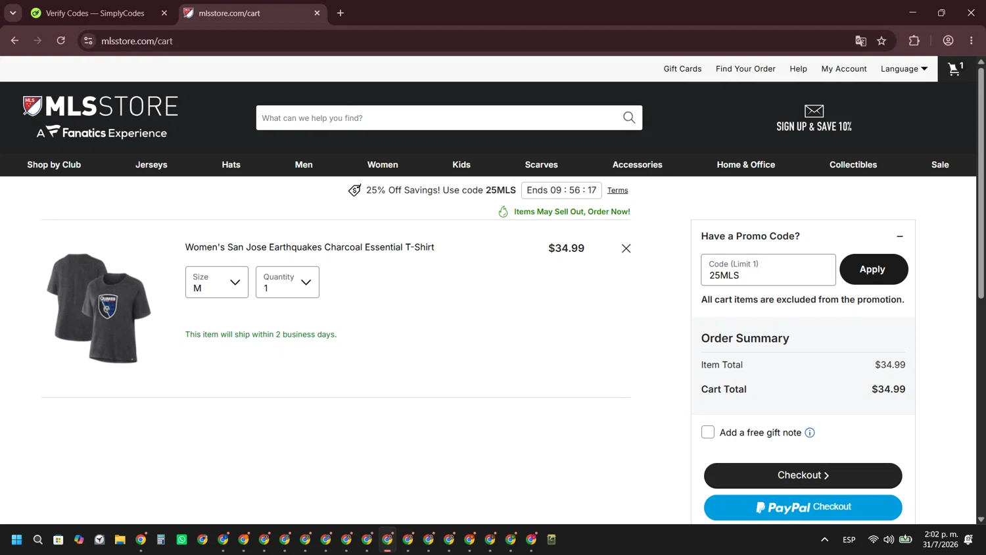The height and width of the screenshot is (555, 986).
Task: Go back to the previous page
Action: [x=14, y=41]
